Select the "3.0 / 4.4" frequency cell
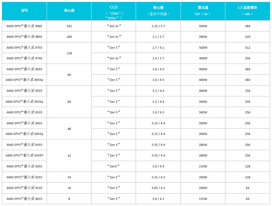Screen dimensions: 272x206 tap(158, 166)
